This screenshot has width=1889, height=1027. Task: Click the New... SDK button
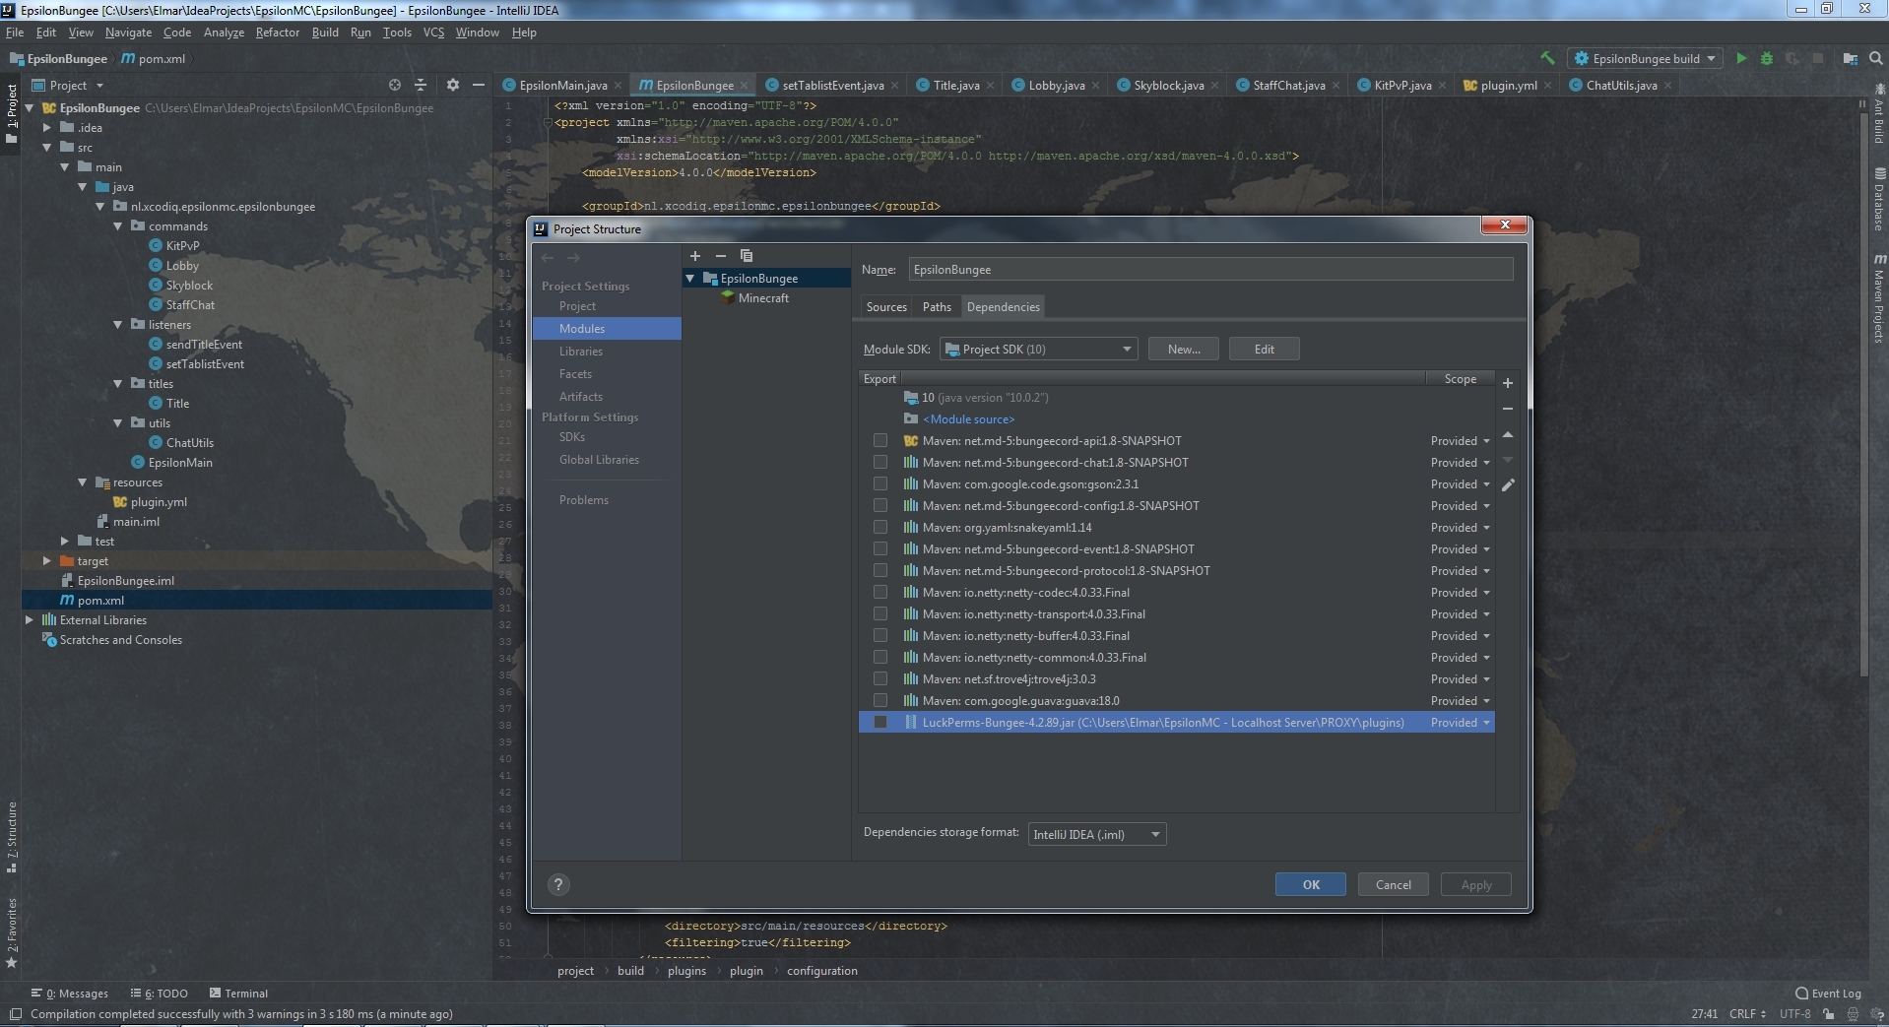pos(1184,350)
